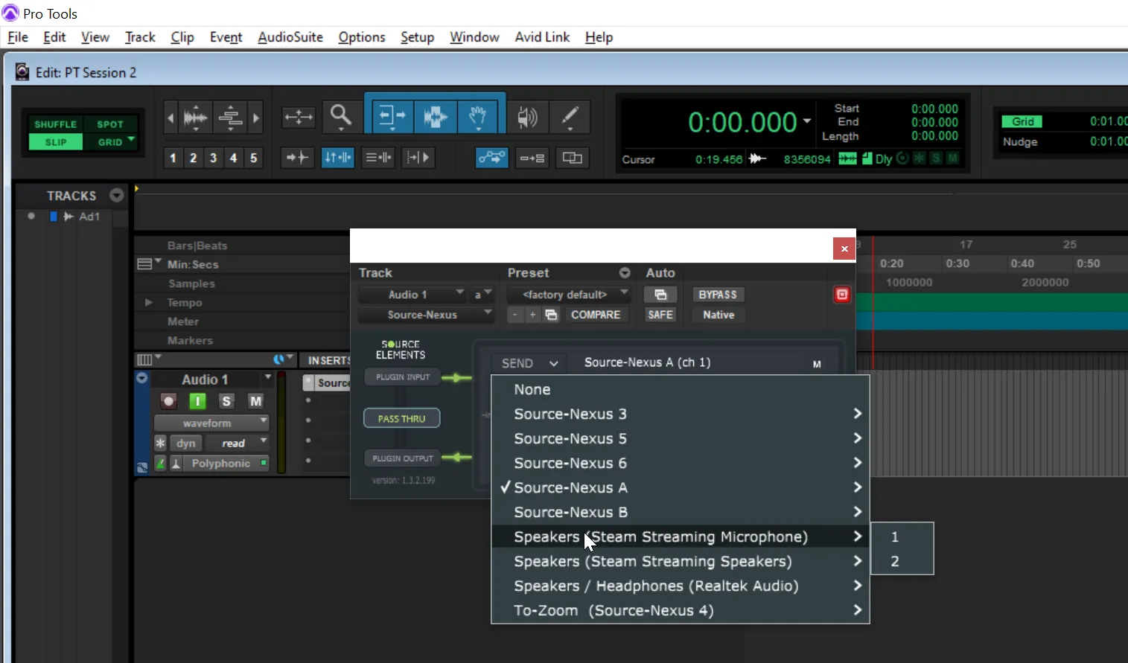Mute the Audio 1 track

pos(255,401)
